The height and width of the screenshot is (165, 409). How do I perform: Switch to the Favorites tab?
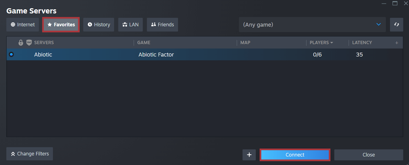point(61,25)
